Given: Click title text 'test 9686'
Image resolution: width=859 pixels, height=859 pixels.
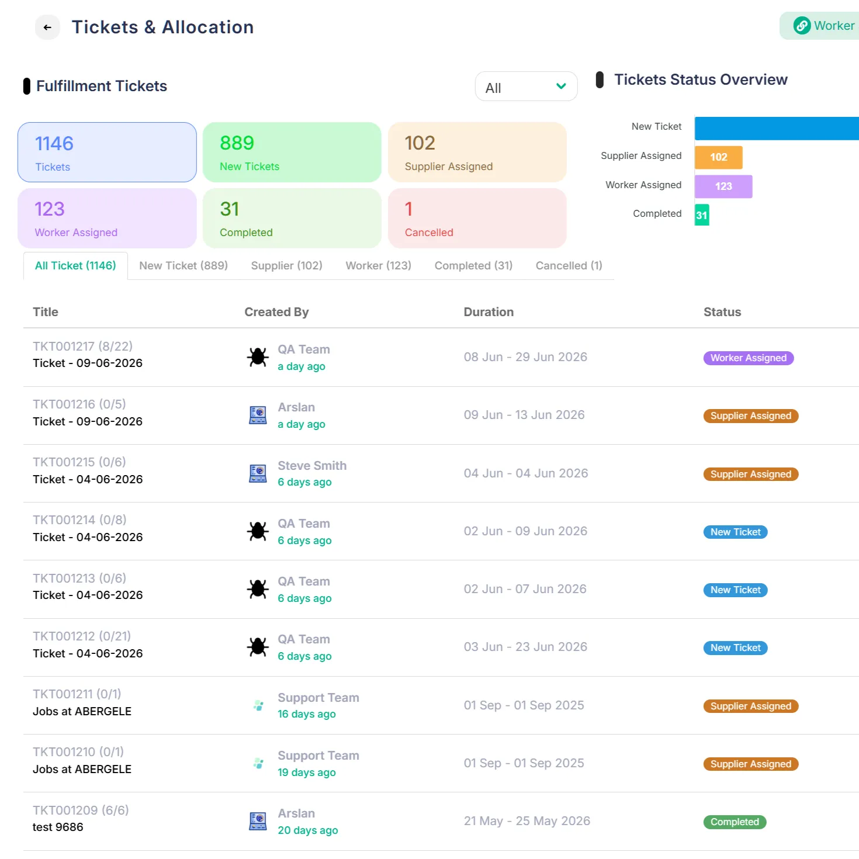Looking at the screenshot, I should (x=58, y=827).
